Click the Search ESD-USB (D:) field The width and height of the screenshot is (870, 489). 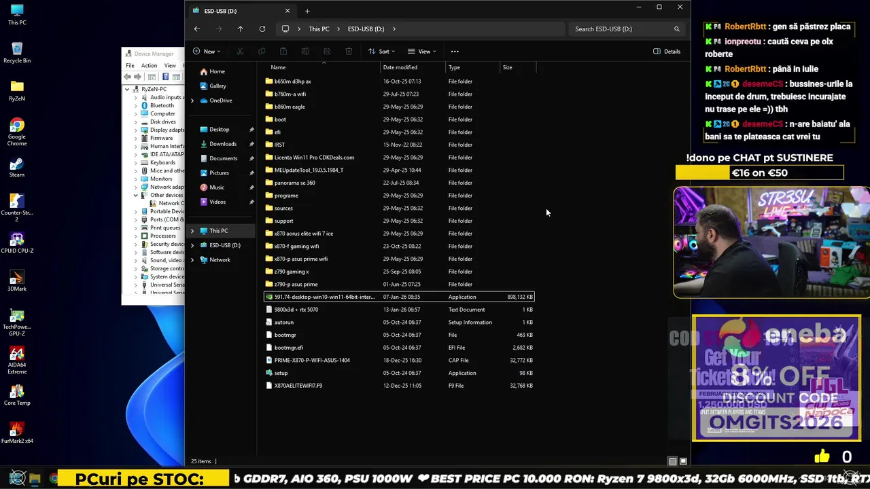pos(626,29)
